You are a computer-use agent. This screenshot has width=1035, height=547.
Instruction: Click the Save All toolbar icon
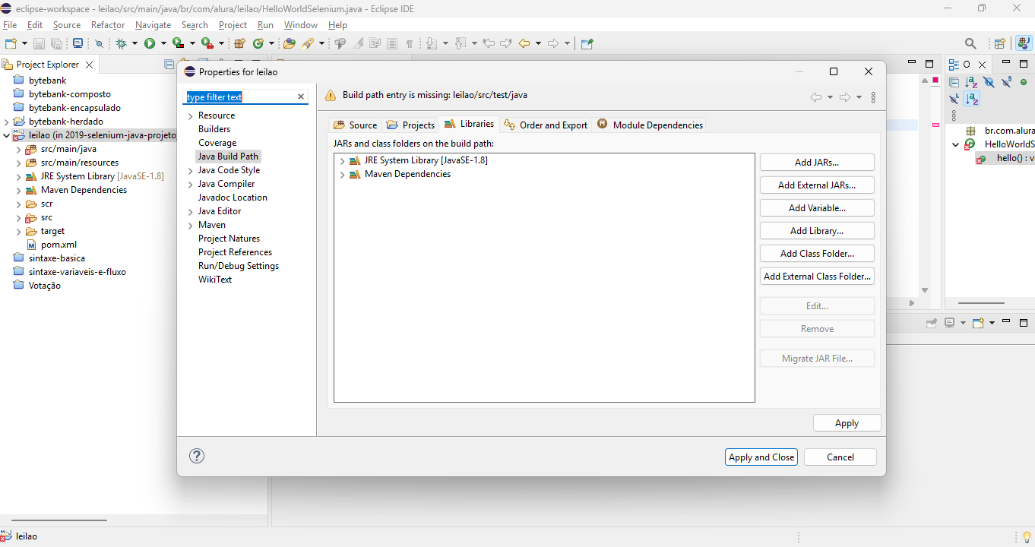coord(56,43)
